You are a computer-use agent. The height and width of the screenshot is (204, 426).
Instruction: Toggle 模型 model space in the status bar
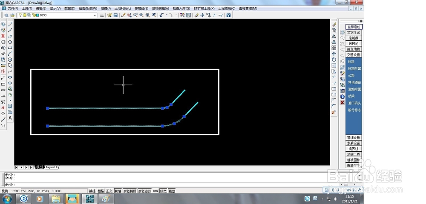[x=172, y=191]
